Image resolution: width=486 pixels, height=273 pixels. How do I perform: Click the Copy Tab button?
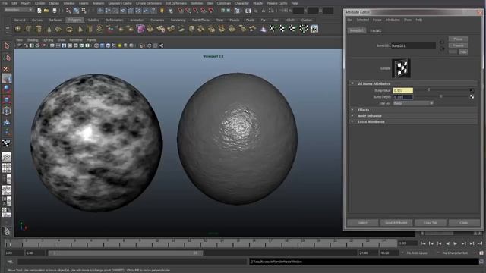click(431, 222)
